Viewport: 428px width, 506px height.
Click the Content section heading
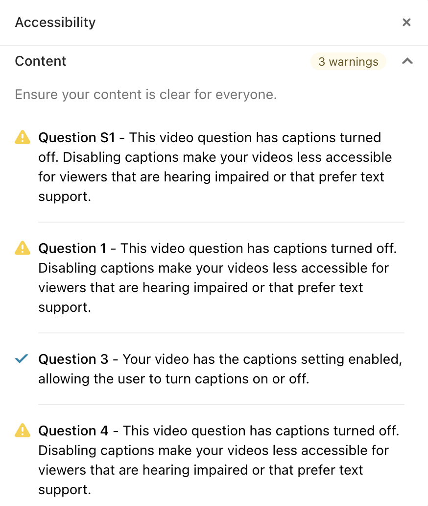coord(40,61)
